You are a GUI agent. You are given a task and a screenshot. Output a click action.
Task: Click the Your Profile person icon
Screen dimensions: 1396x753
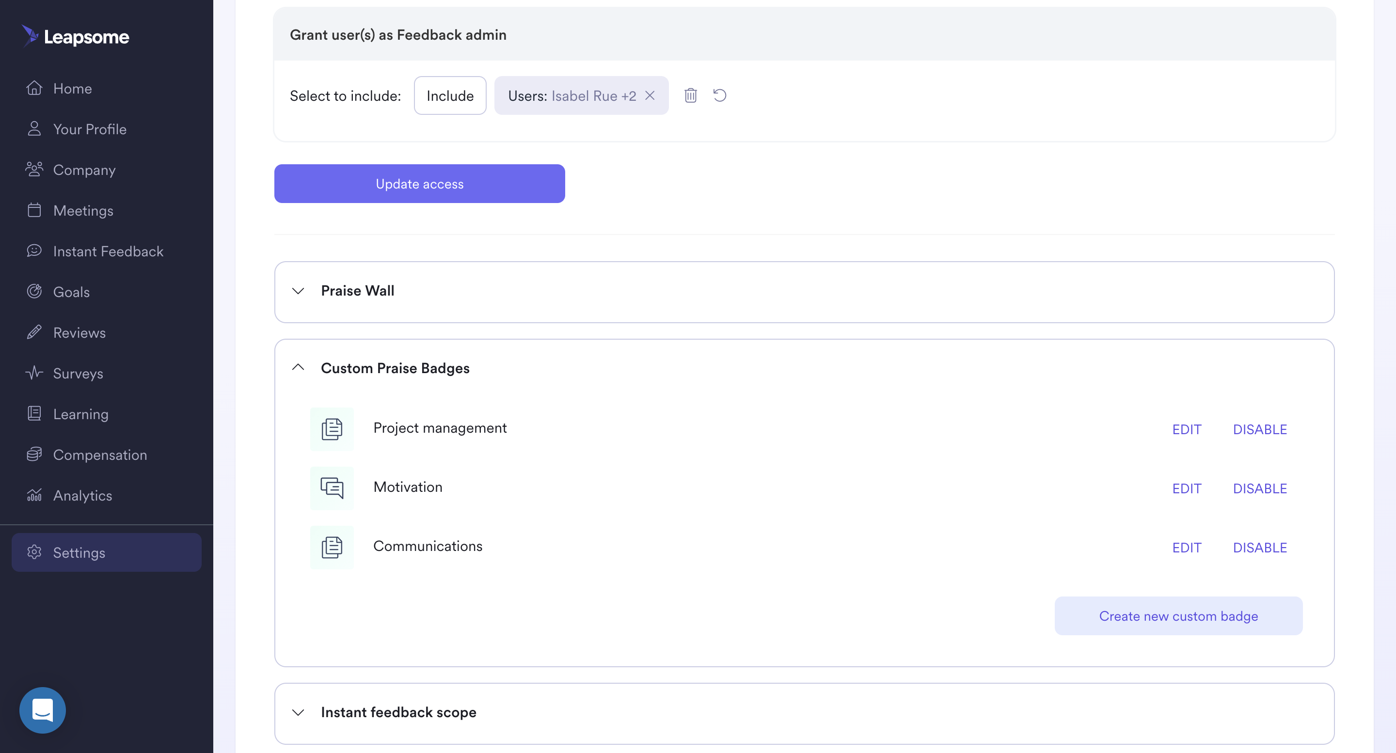coord(34,128)
